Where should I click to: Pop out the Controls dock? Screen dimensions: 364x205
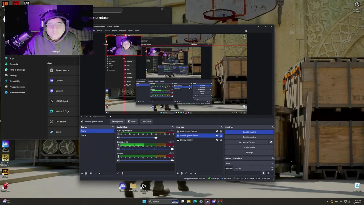click(272, 127)
